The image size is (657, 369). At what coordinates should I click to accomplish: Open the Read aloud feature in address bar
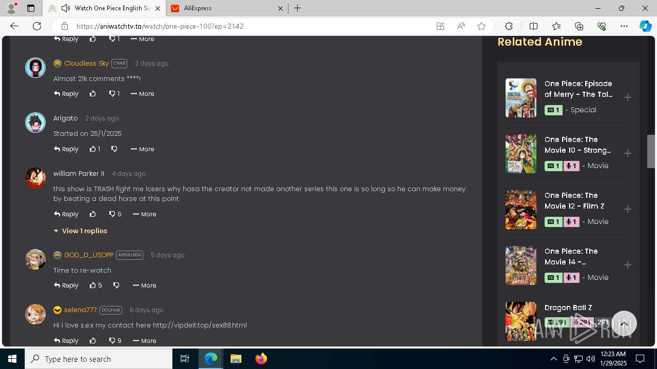(461, 26)
